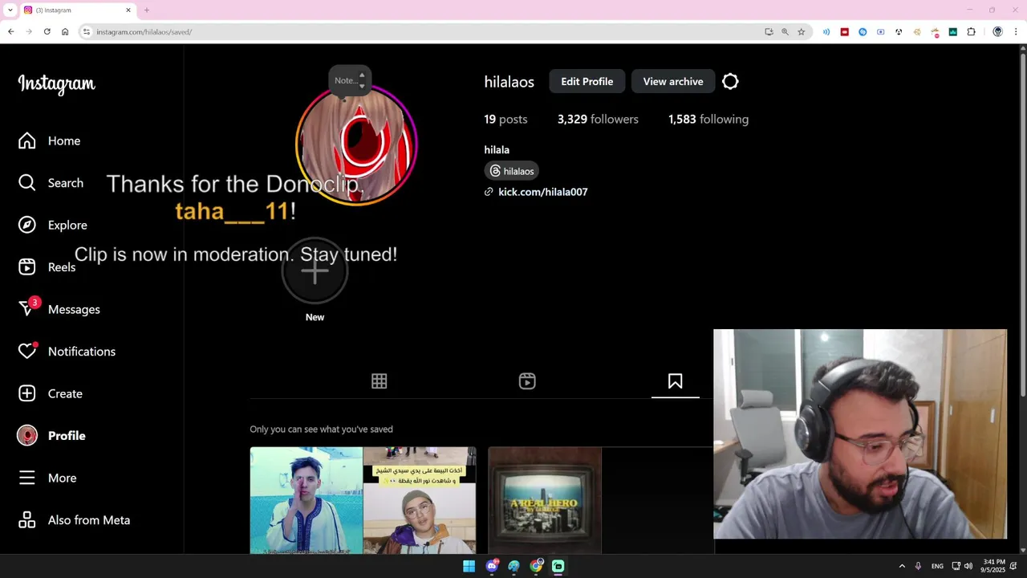
Task: Create a new post
Action: (51, 393)
